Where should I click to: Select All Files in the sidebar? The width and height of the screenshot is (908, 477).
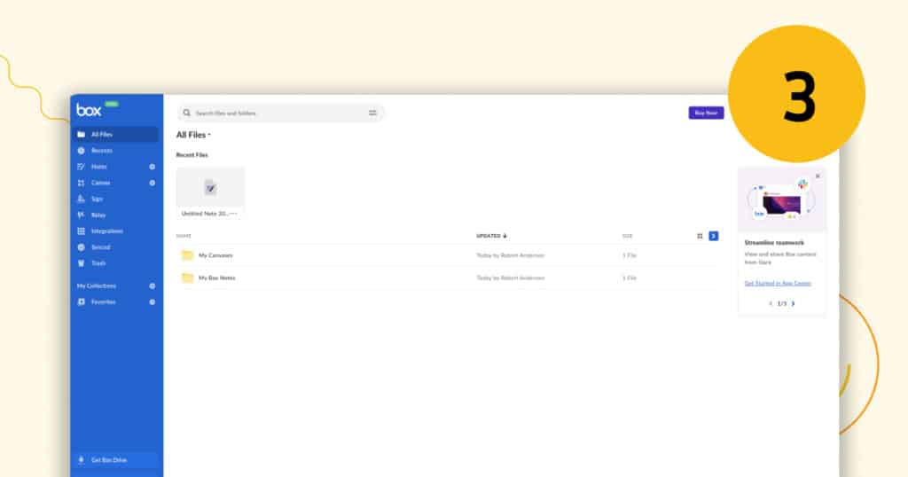101,135
